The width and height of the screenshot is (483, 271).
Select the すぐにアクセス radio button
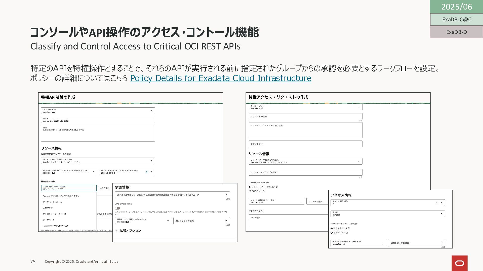point(332,228)
